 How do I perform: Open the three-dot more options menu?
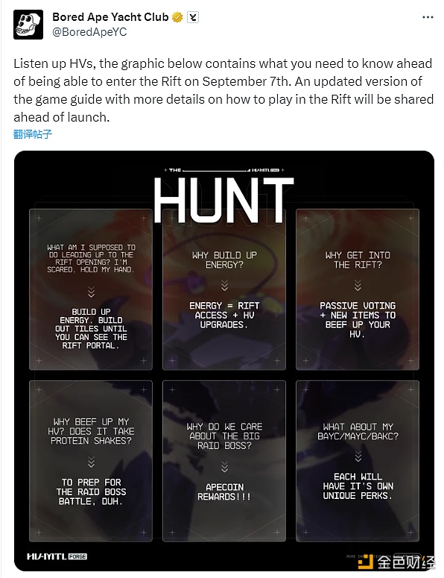[428, 17]
